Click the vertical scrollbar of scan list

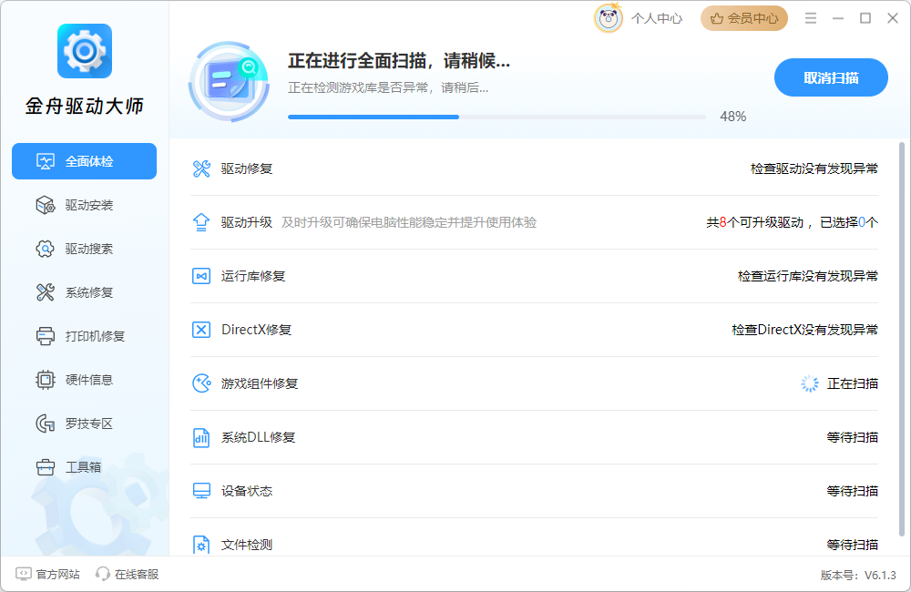click(902, 340)
